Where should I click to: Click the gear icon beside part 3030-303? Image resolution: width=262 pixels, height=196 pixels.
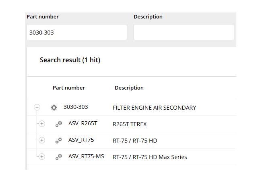54,108
